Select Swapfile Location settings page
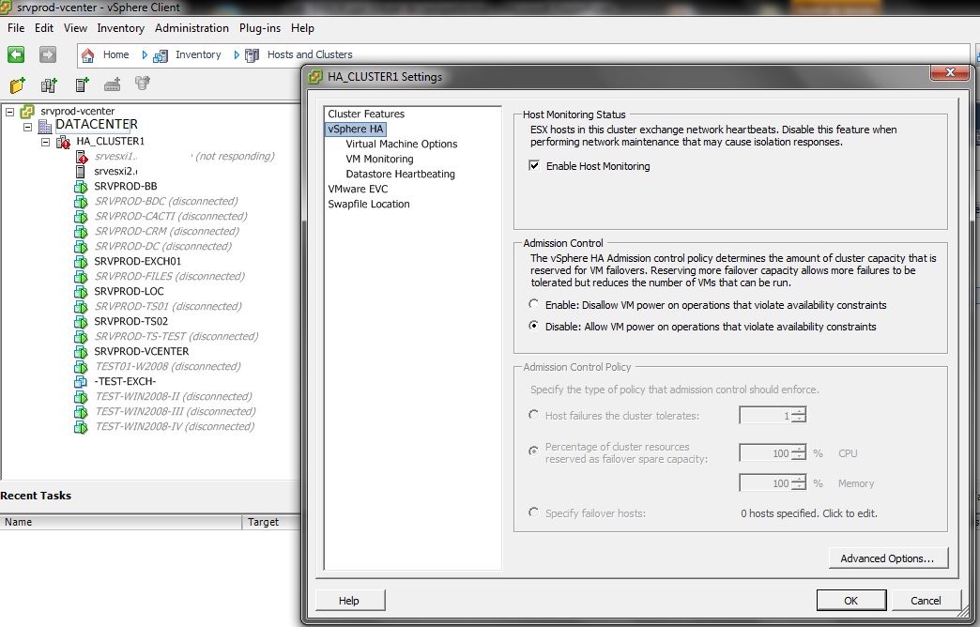 tap(369, 204)
